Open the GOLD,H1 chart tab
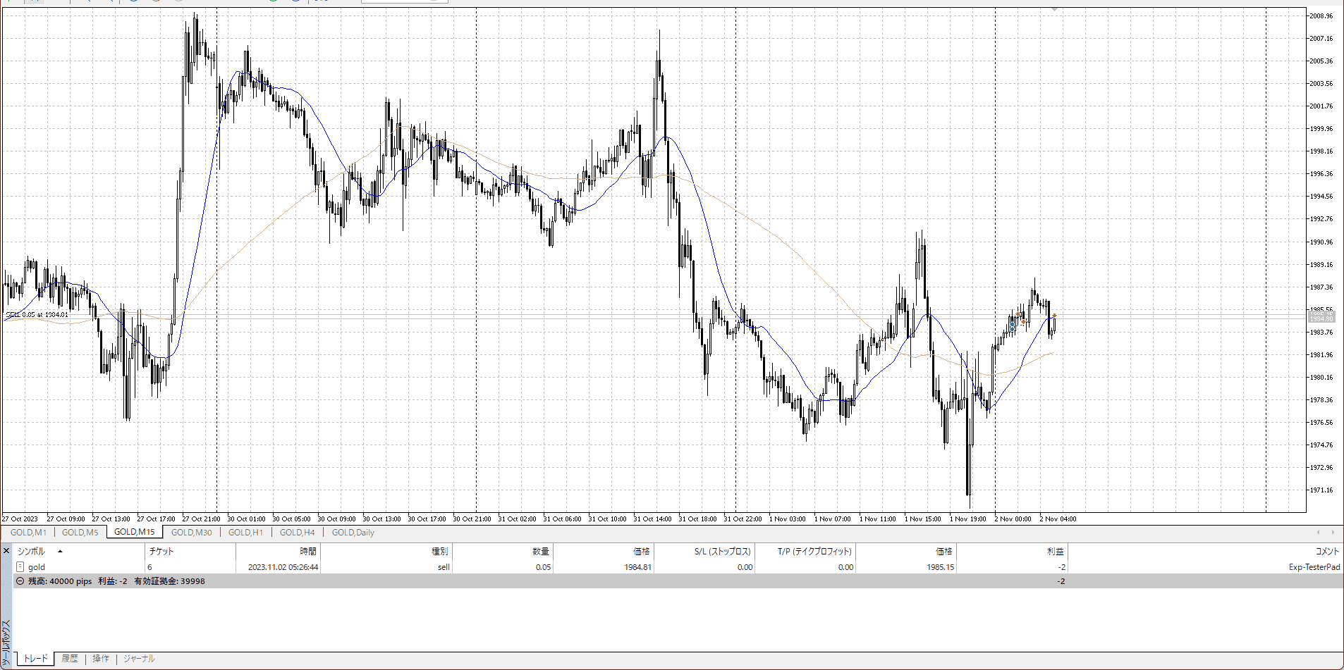Viewport: 1344px width, 670px height. pos(245,533)
